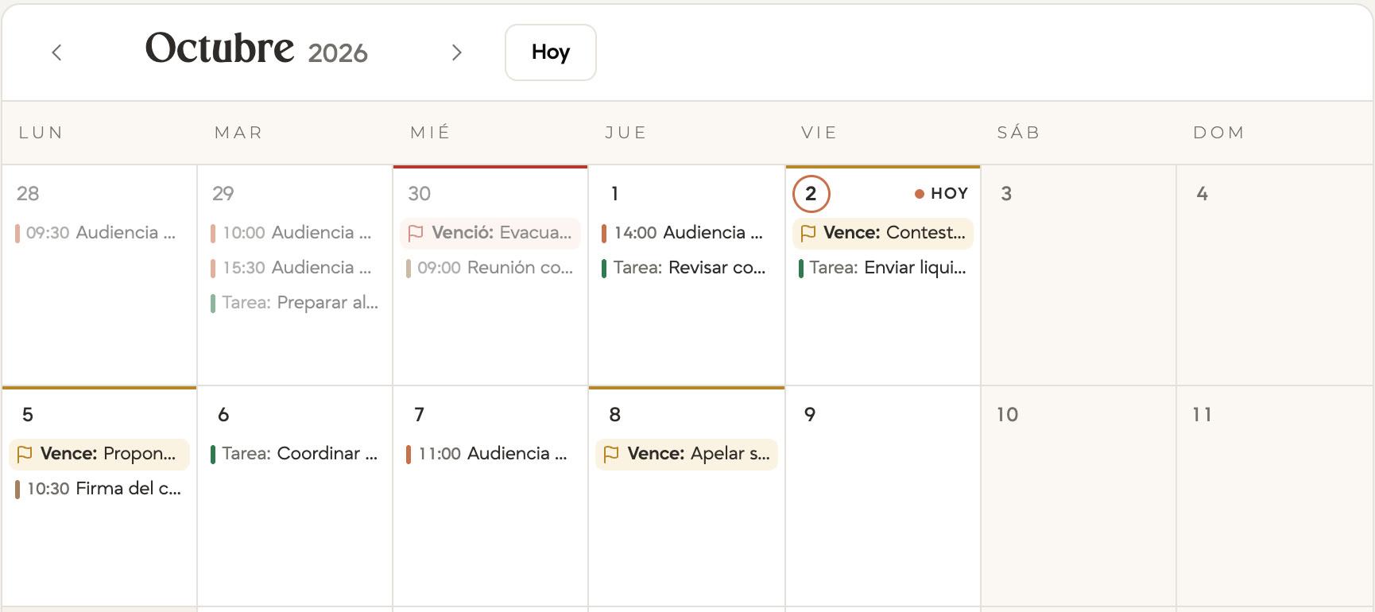Open the Vence: Propon... deadline
Screen dimensions: 1375x612
99,454
